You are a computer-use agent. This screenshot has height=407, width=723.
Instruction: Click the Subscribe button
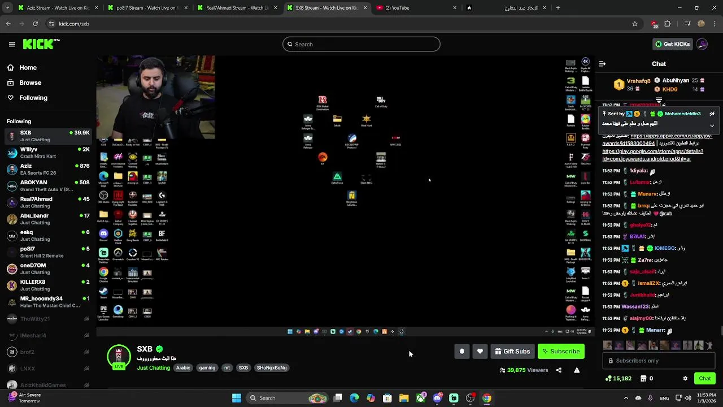561,352
